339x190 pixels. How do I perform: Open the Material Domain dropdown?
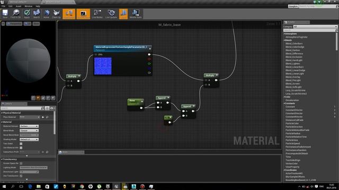pos(29,126)
